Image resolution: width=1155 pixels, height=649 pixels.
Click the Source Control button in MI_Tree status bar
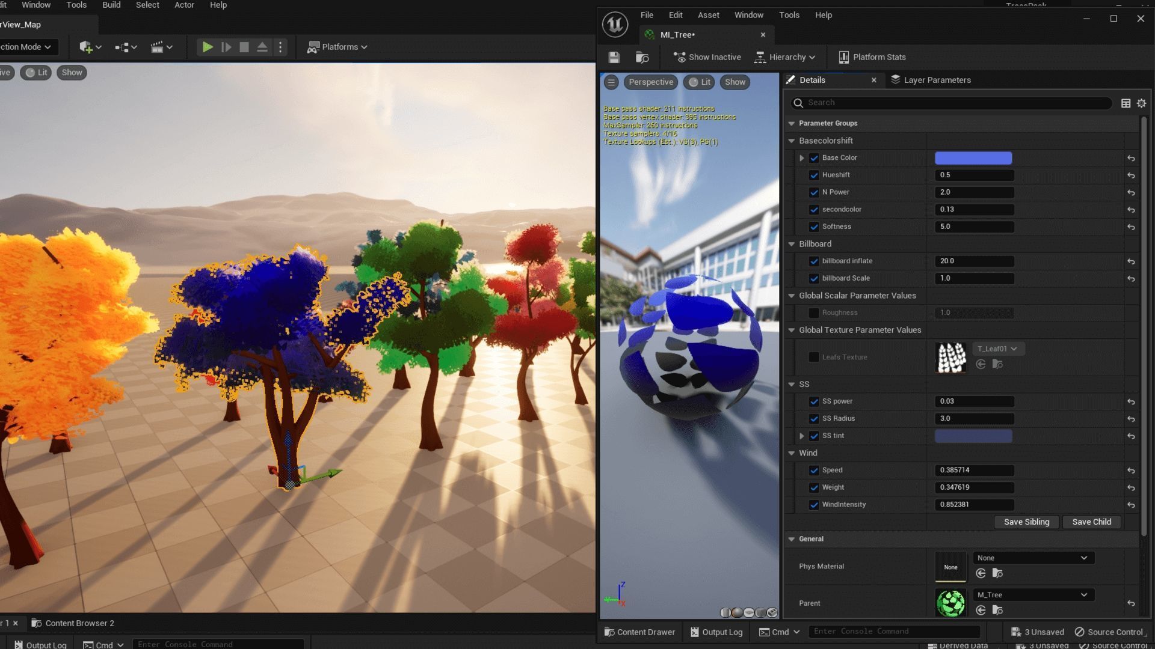[x=1109, y=632]
